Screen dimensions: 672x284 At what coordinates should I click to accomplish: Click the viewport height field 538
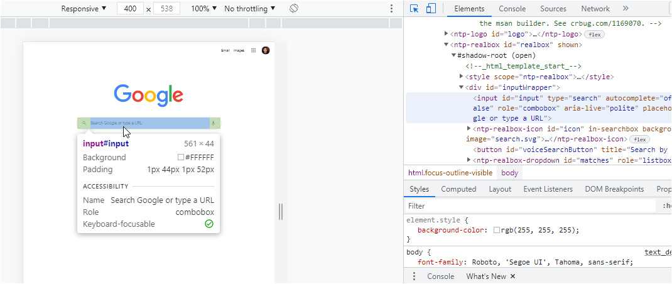pos(166,9)
